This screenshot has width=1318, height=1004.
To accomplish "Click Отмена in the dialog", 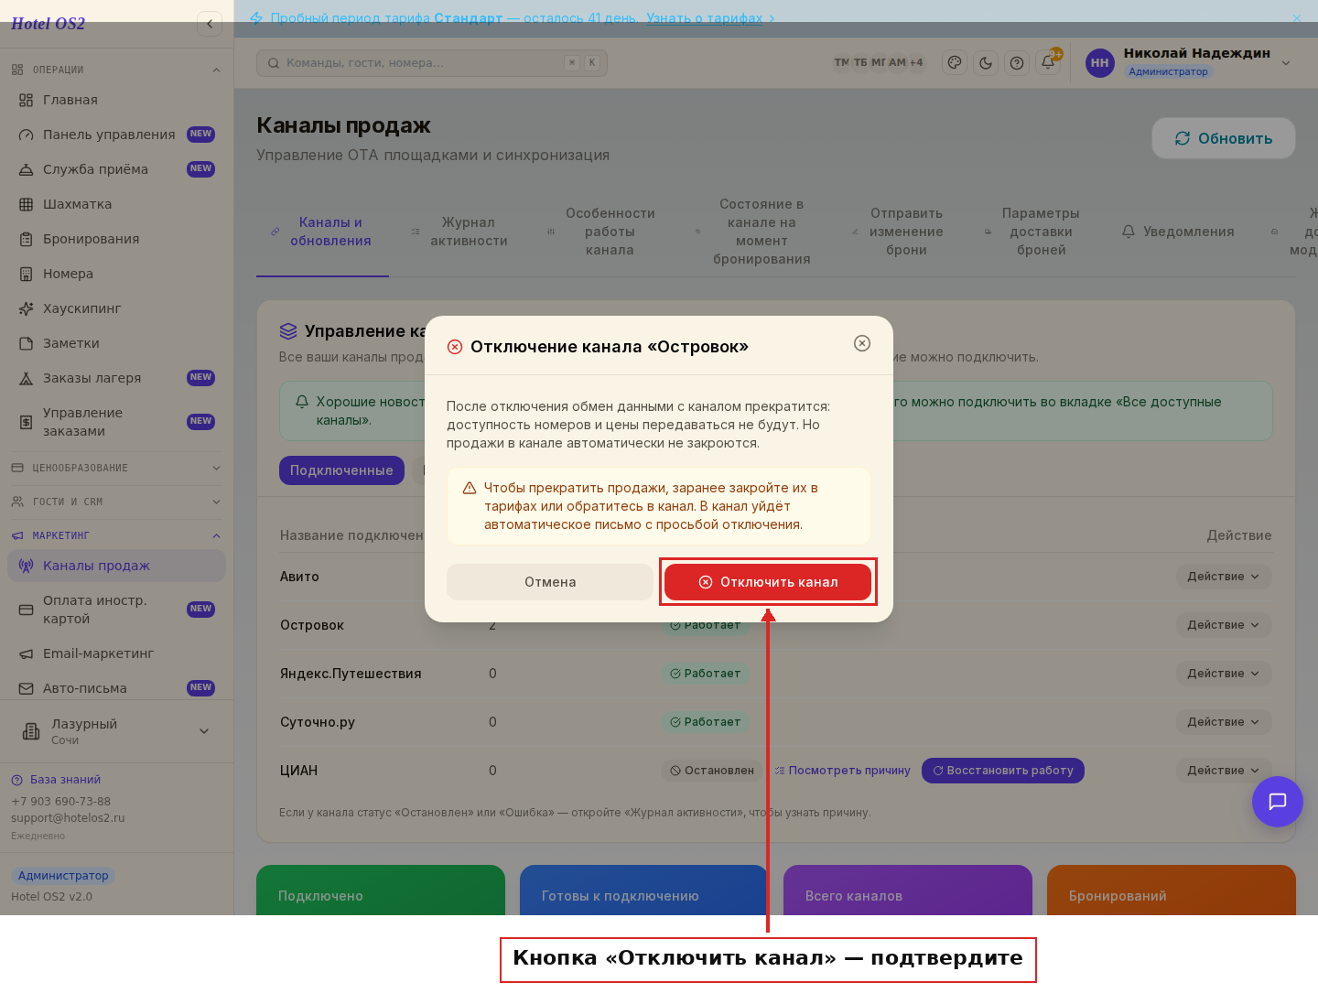I will click(x=550, y=582).
